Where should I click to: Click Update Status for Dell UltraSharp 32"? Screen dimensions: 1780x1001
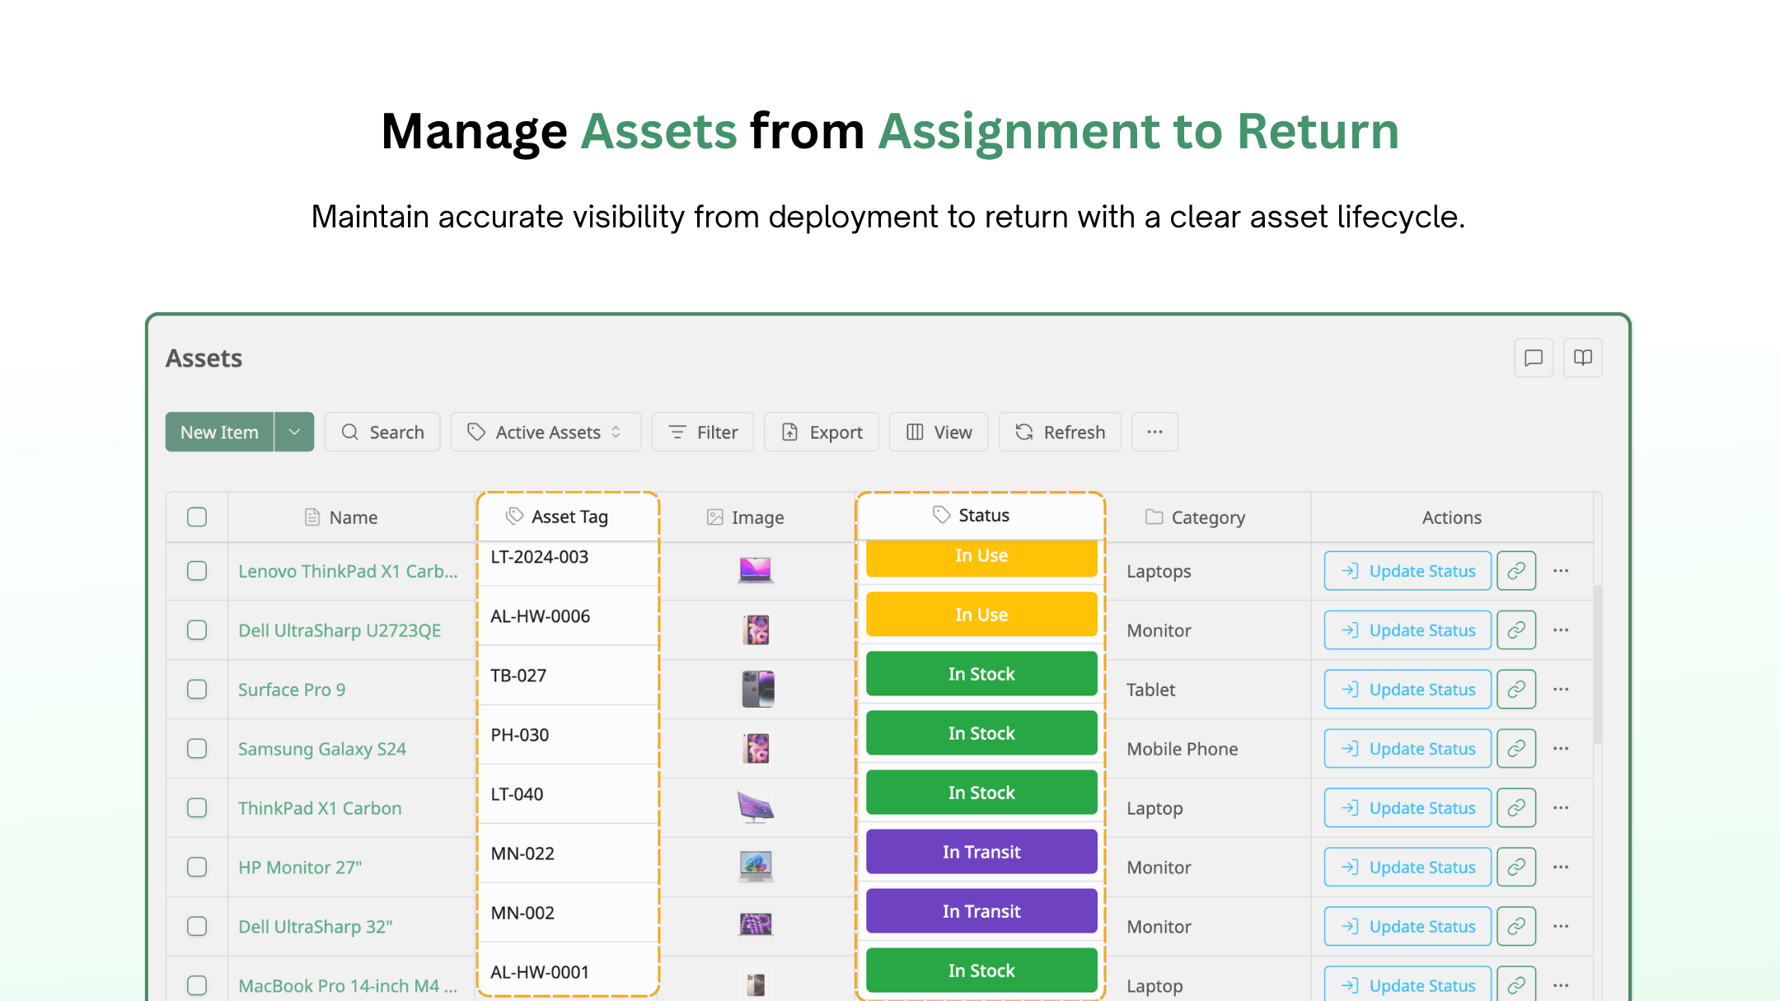[x=1408, y=927]
